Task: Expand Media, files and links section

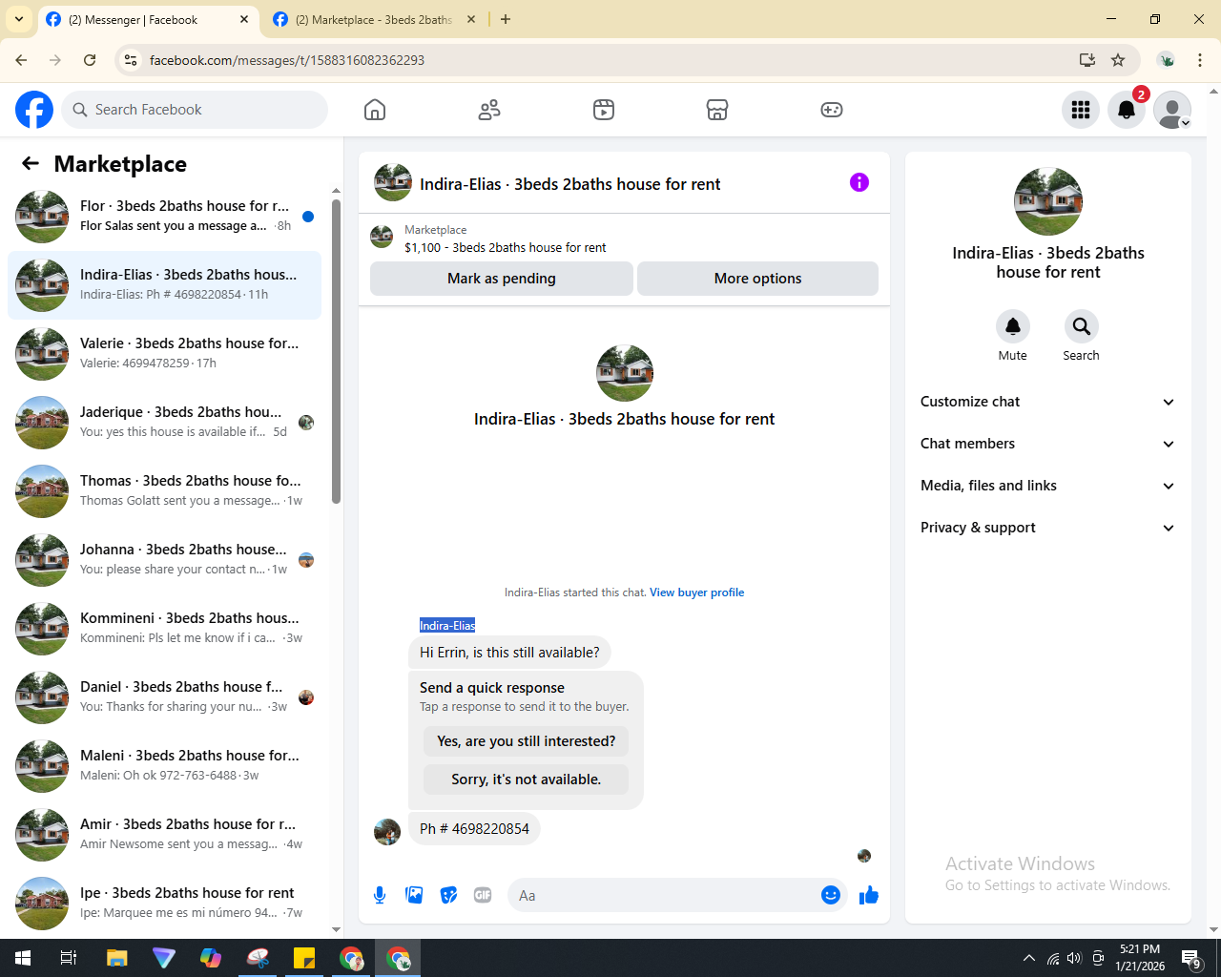Action: (x=1048, y=486)
